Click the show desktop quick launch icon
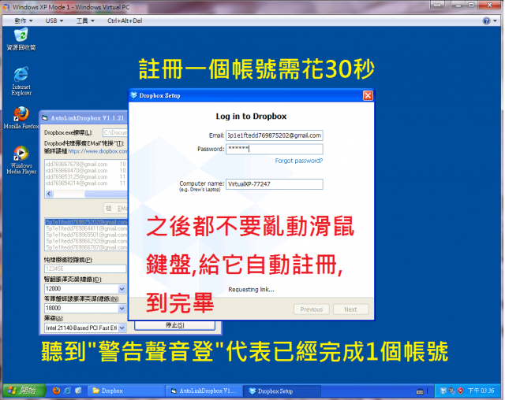The height and width of the screenshot is (400, 505). coord(78,391)
